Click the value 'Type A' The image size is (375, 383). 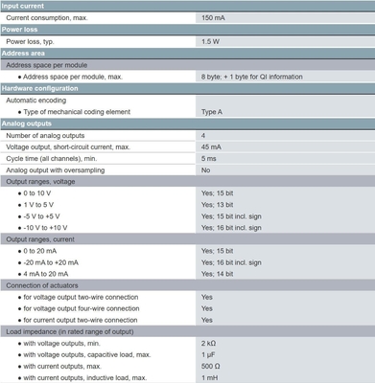point(212,112)
